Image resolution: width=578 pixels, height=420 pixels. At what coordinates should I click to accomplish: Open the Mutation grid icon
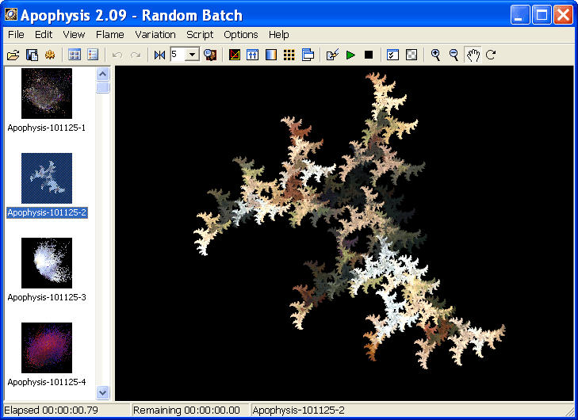click(x=289, y=55)
